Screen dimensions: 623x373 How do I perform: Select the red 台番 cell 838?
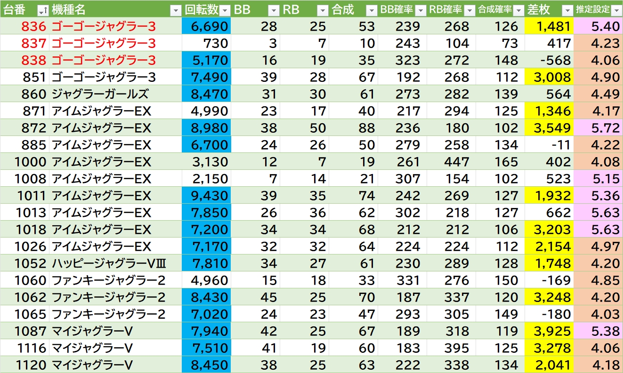(x=24, y=60)
